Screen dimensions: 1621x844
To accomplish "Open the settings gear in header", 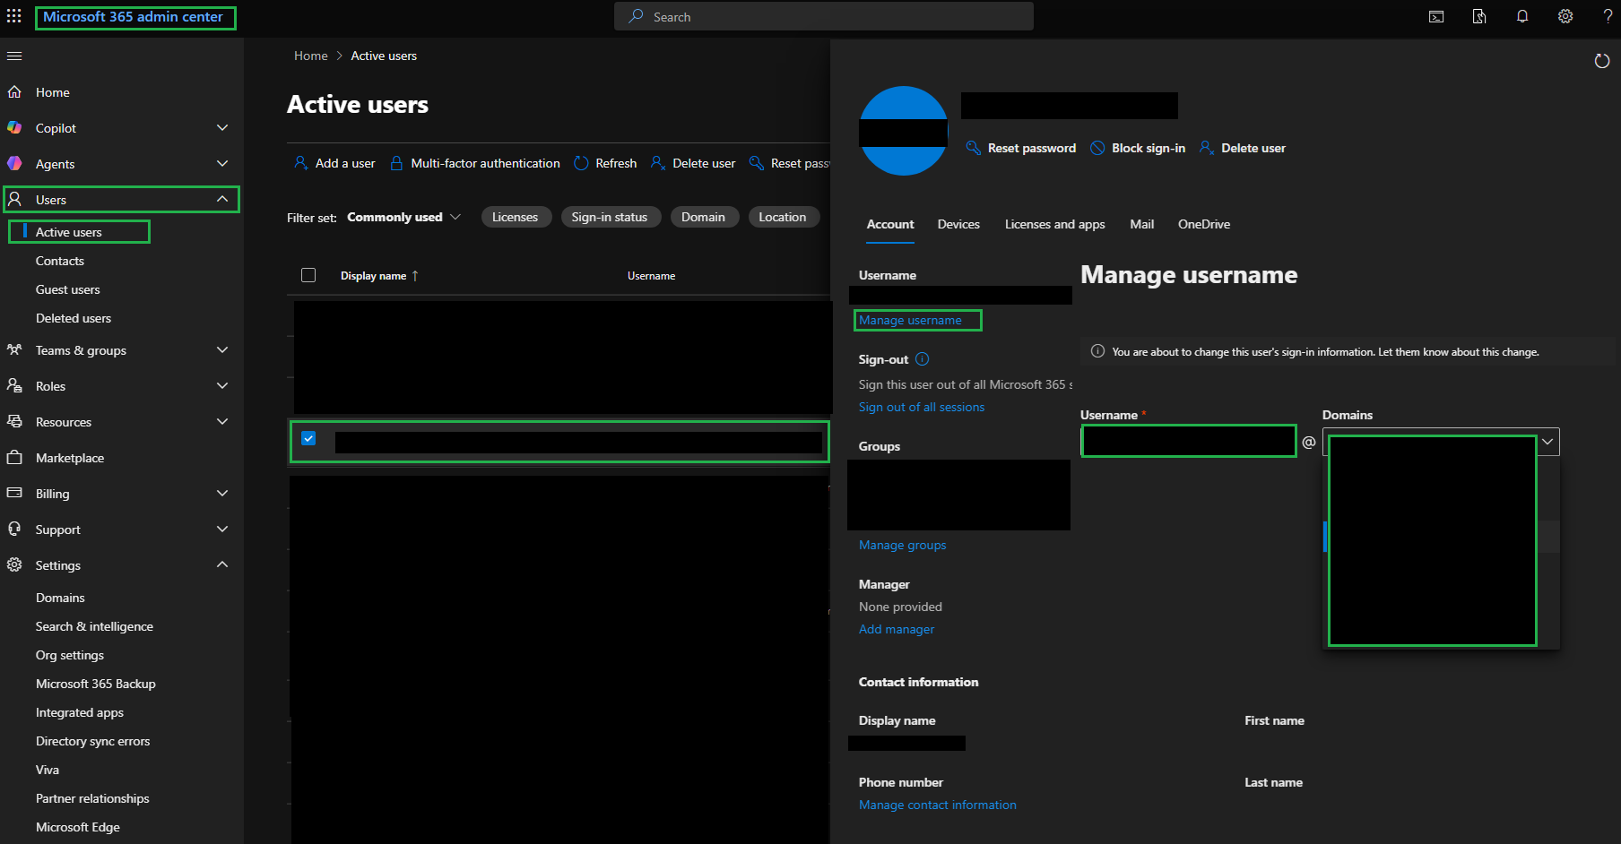I will point(1565,16).
